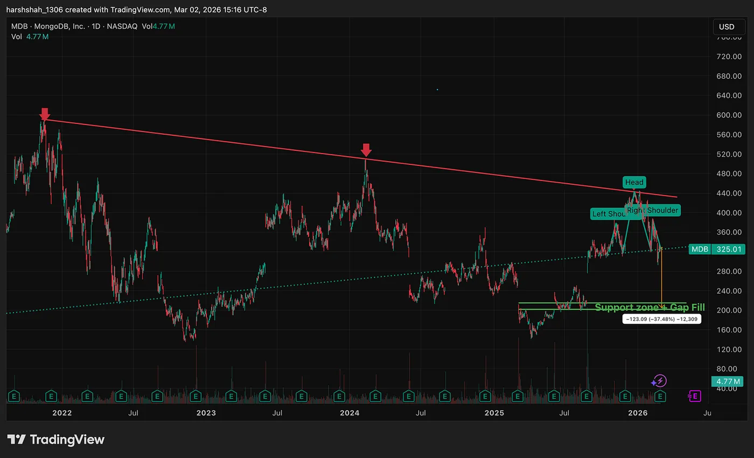Click the MDB MongoDB, Inc. symbol legend
Viewport: 754px width, 458px height.
75,26
